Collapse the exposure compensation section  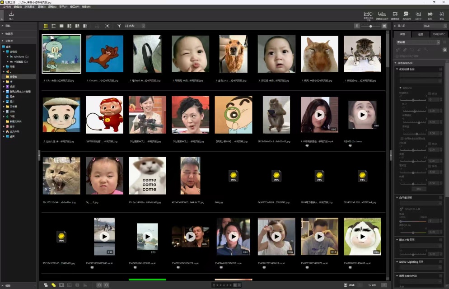click(397, 240)
